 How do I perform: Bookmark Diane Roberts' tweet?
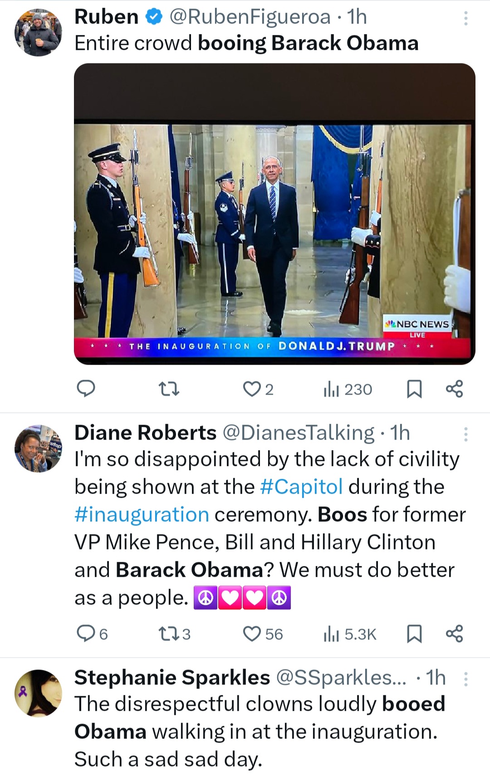[414, 634]
